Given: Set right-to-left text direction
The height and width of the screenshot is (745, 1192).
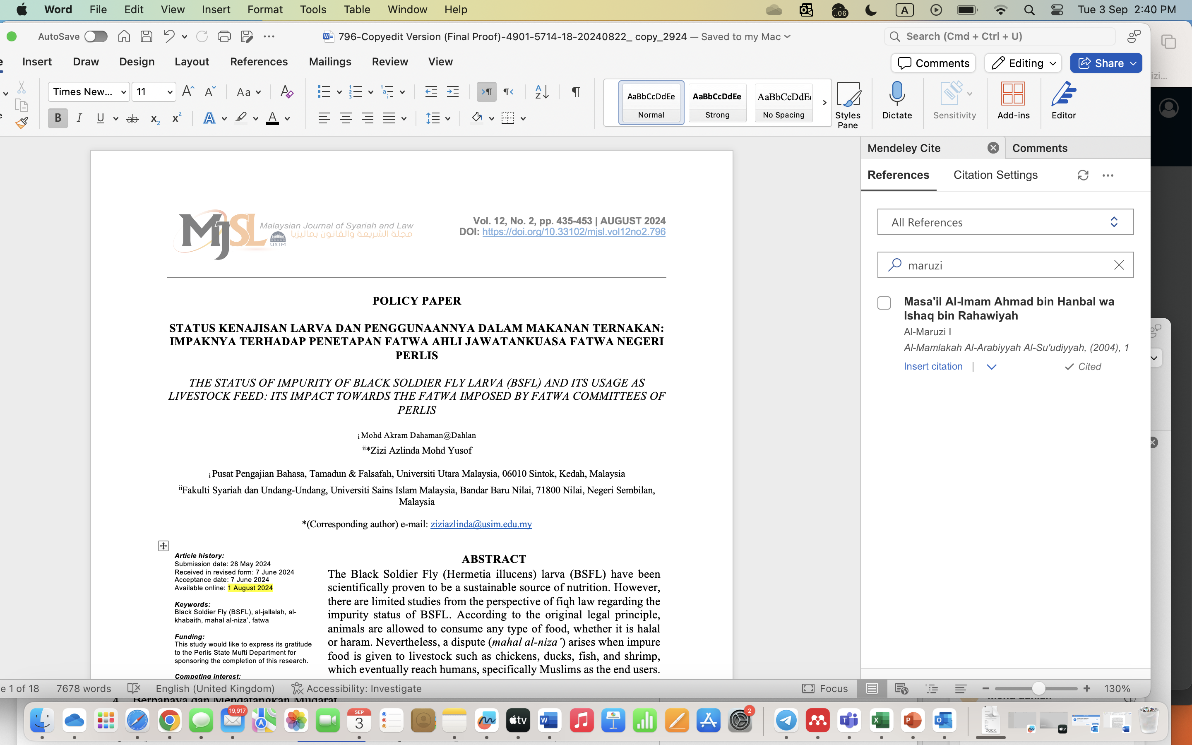Looking at the screenshot, I should (508, 91).
